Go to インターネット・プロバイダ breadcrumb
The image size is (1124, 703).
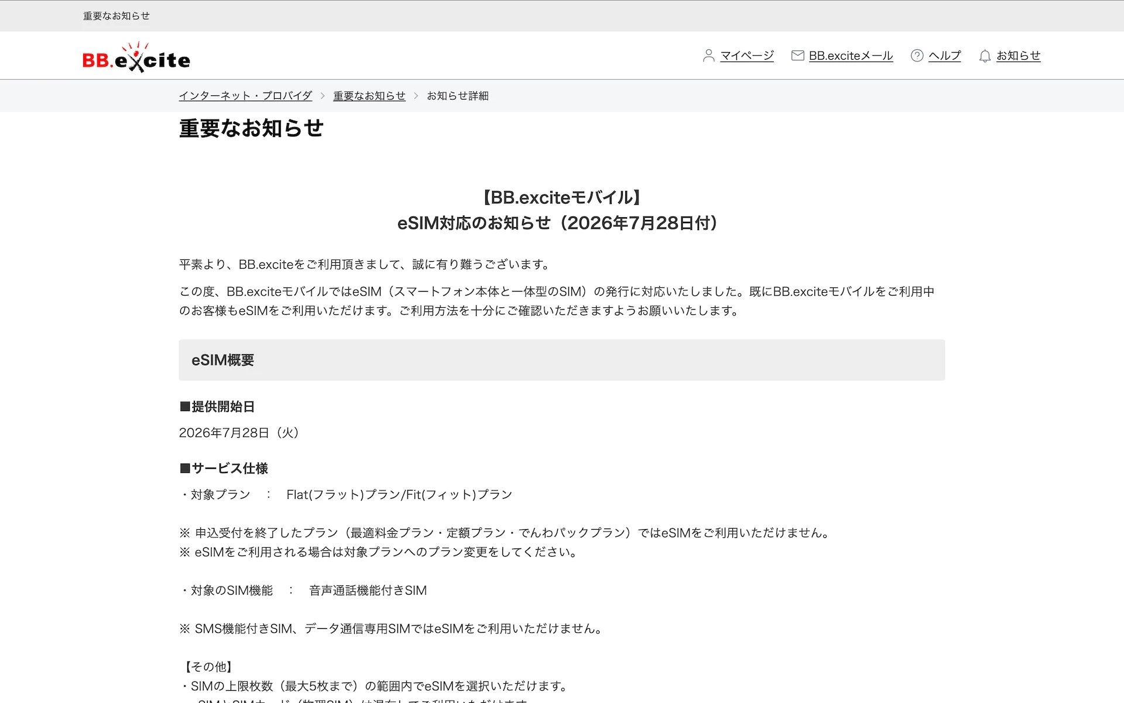pyautogui.click(x=245, y=95)
